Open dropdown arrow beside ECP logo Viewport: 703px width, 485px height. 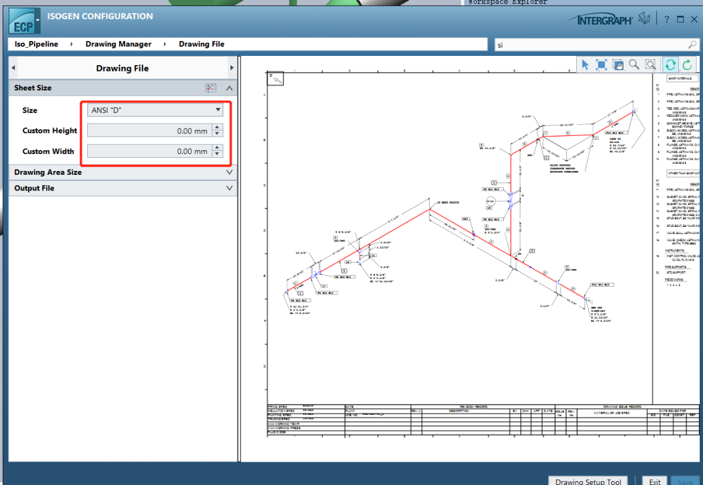point(38,20)
